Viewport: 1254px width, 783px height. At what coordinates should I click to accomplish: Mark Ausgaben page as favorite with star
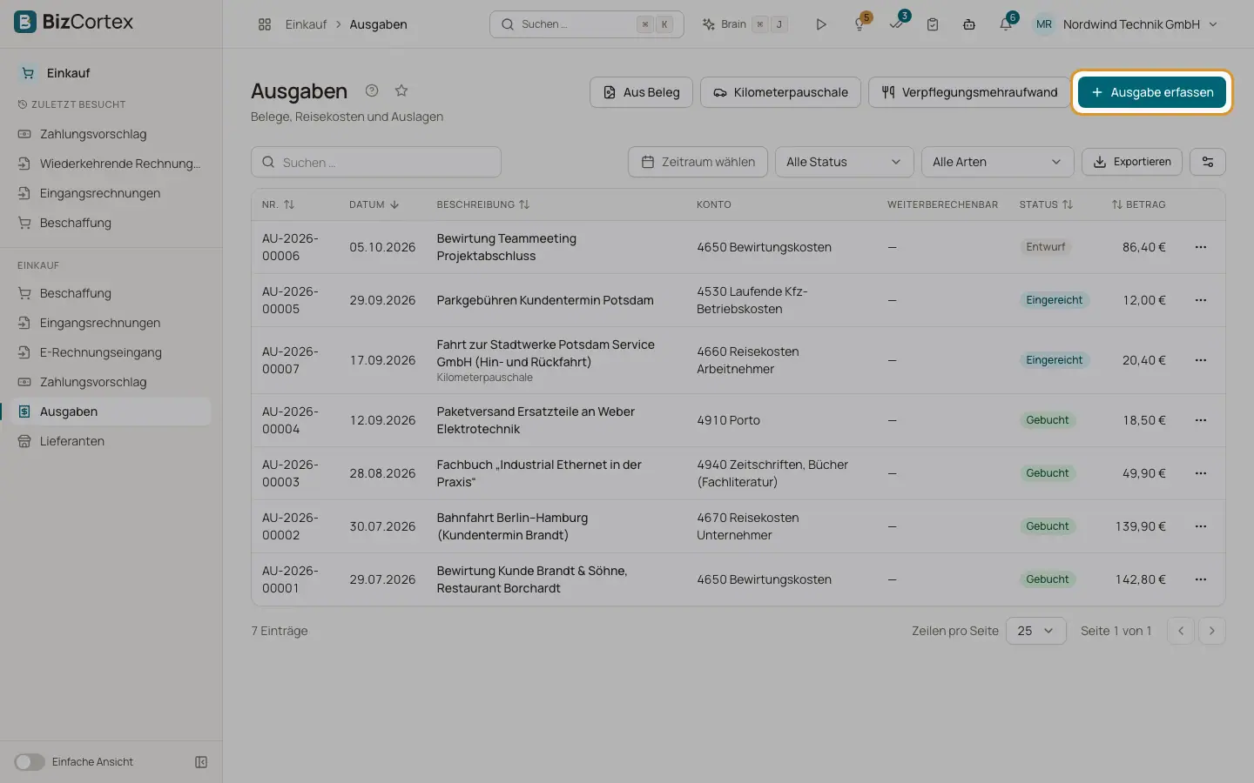[x=401, y=90]
